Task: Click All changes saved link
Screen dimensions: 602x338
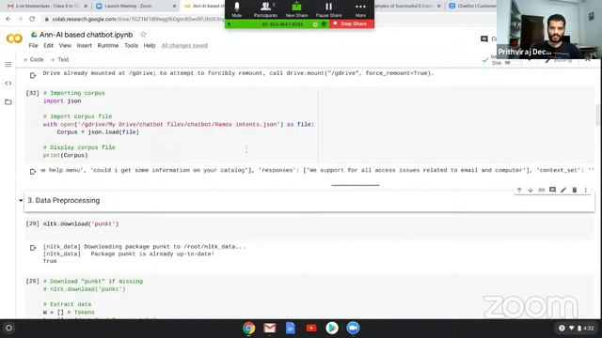Action: [184, 46]
